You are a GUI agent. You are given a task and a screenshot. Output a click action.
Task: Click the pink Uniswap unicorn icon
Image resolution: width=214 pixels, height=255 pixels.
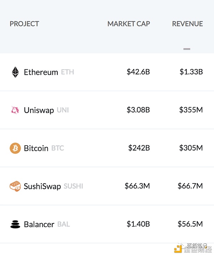click(15, 110)
